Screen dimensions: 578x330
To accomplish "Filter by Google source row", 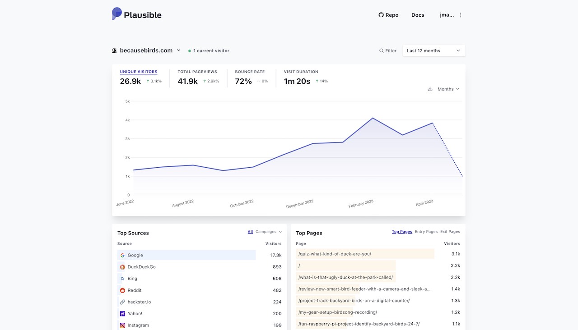I will [x=199, y=255].
